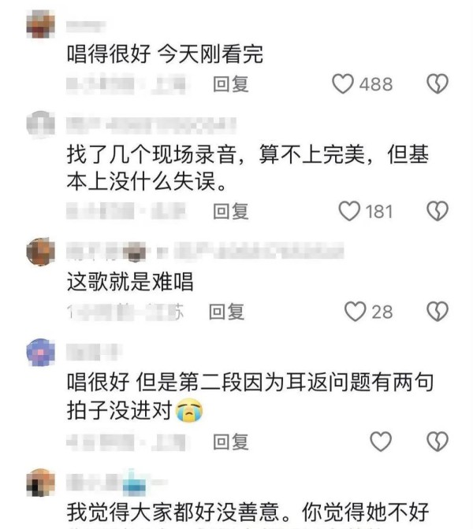This screenshot has width=473, height=529.
Task: Open avatar of '这歌就是难唱' commenter
Action: point(40,251)
